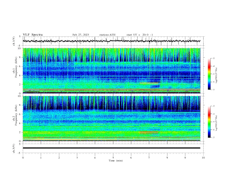Click the "8" kHz tick on ch.2 axis
The width and height of the screenshot is (229, 177).
(x=20, y=105)
